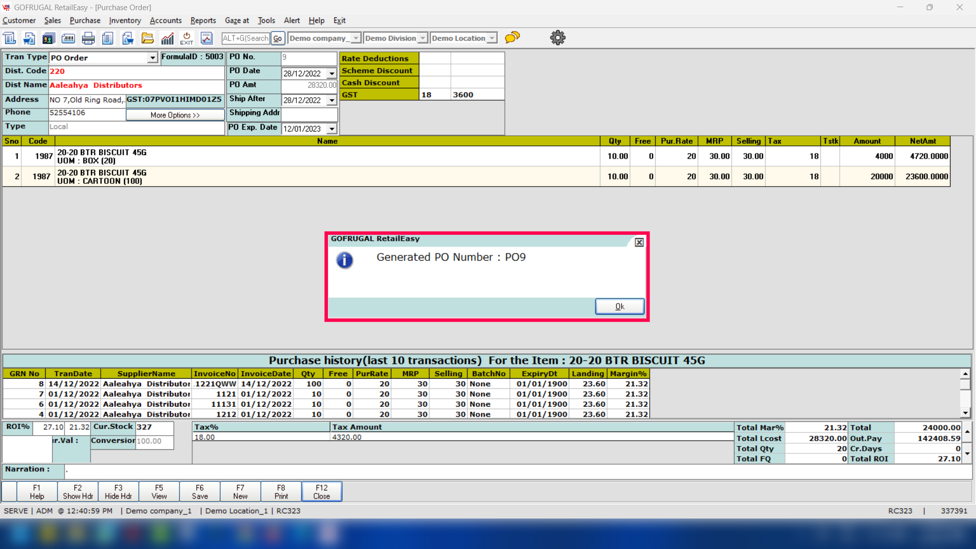Click Ok in the dialog
This screenshot has height=549, width=976.
(x=619, y=307)
